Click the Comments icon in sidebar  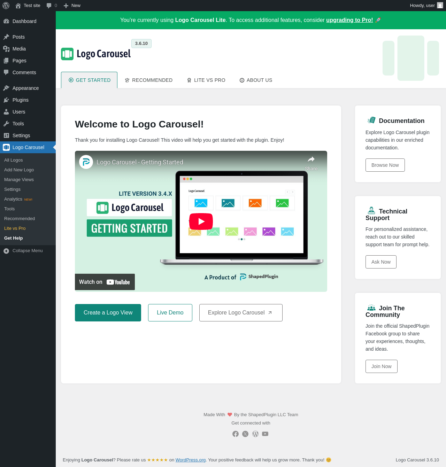tap(6, 72)
